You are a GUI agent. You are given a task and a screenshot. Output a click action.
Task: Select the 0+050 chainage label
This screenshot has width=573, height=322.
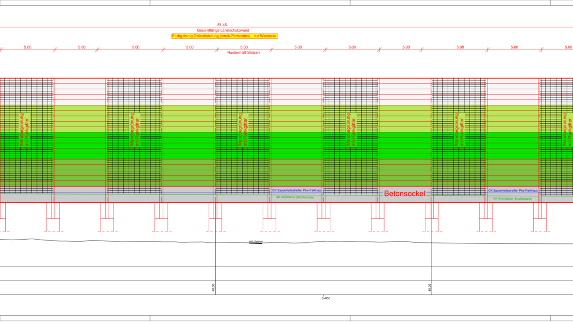326,298
